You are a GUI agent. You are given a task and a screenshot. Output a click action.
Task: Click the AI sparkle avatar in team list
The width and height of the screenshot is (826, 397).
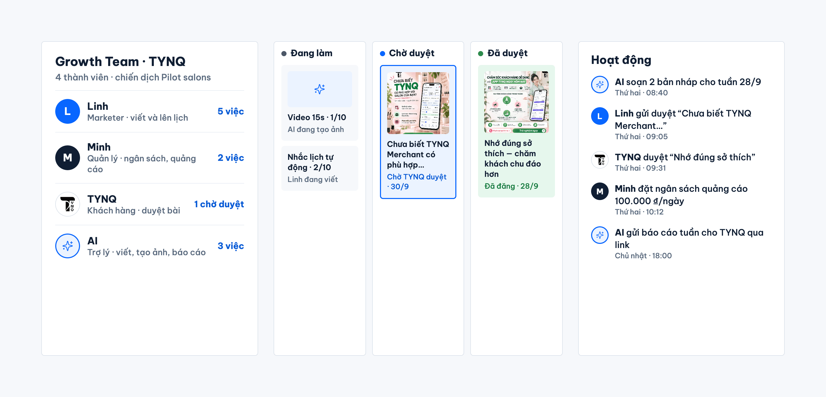coord(67,246)
